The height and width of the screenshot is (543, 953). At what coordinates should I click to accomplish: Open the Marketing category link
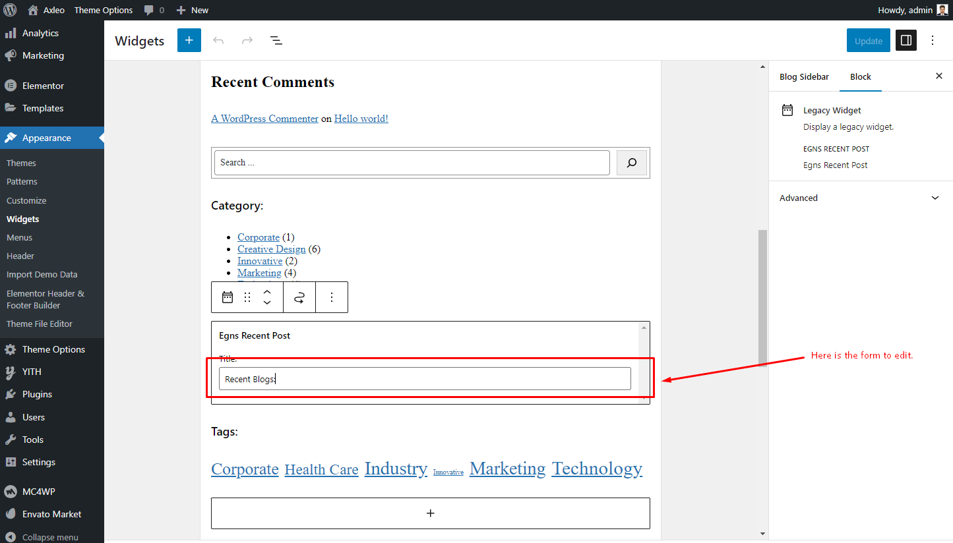[259, 273]
